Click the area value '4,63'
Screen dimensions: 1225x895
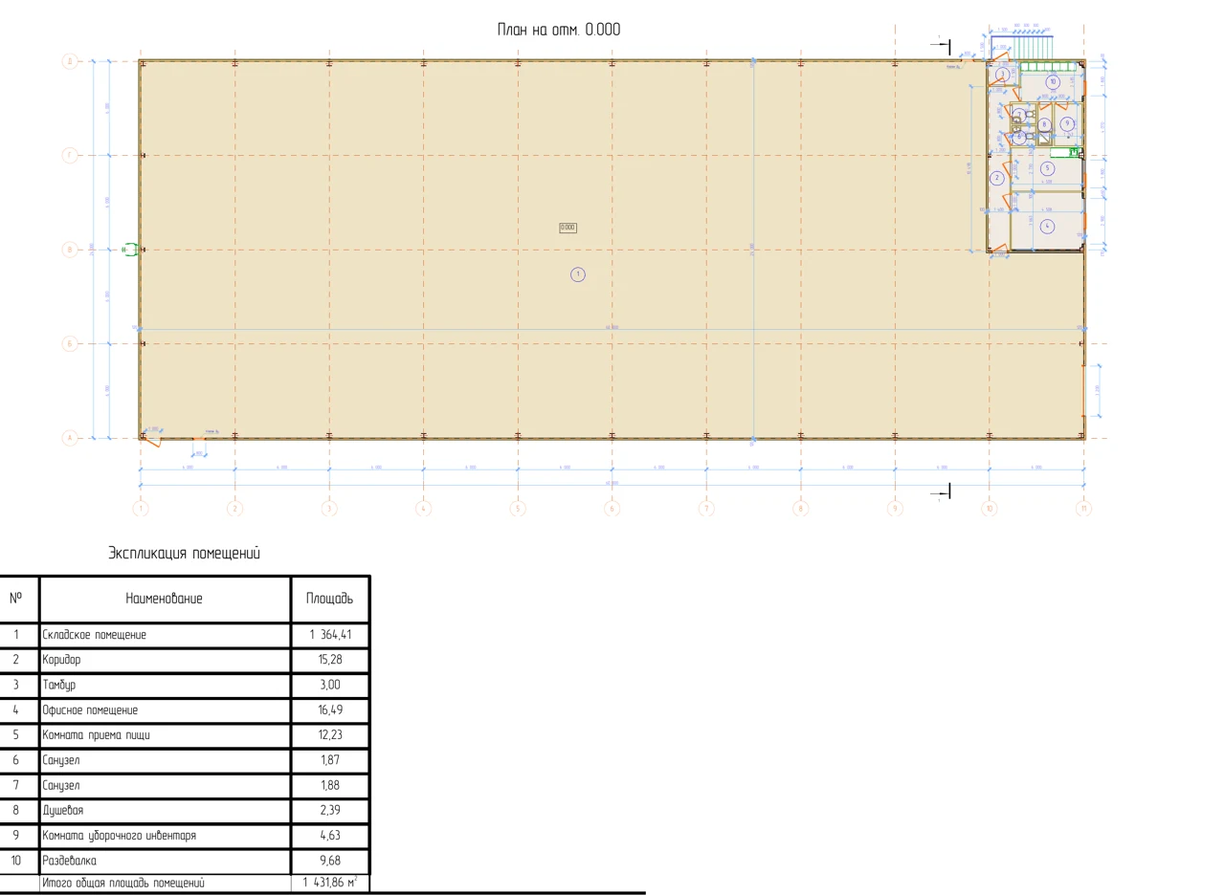pos(330,836)
